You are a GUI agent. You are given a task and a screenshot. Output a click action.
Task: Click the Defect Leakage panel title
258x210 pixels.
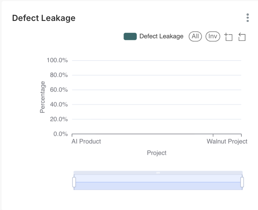(x=44, y=18)
